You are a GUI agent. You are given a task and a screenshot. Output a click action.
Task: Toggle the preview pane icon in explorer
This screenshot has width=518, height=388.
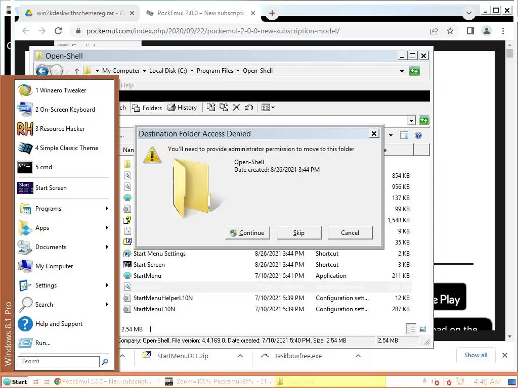(x=404, y=135)
